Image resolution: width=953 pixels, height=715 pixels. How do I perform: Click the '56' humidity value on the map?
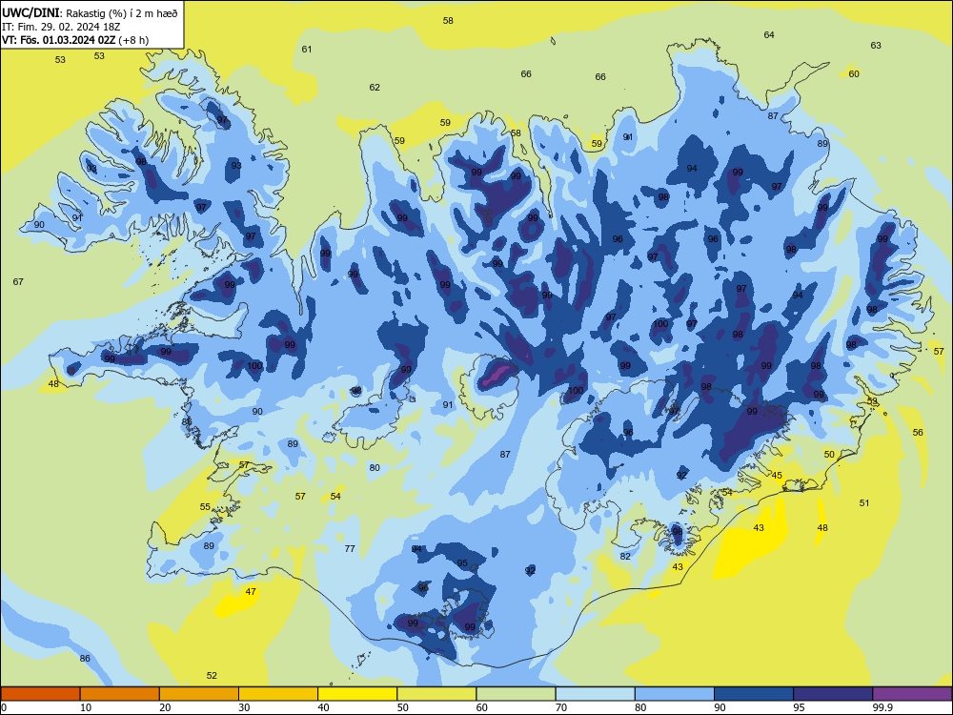918,433
